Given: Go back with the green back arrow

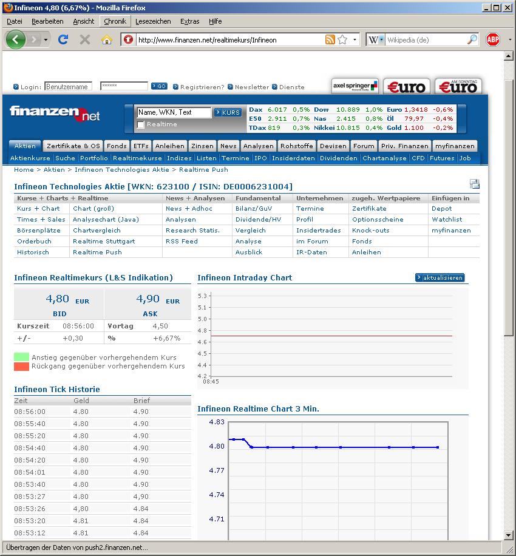Looking at the screenshot, I should click(15, 39).
